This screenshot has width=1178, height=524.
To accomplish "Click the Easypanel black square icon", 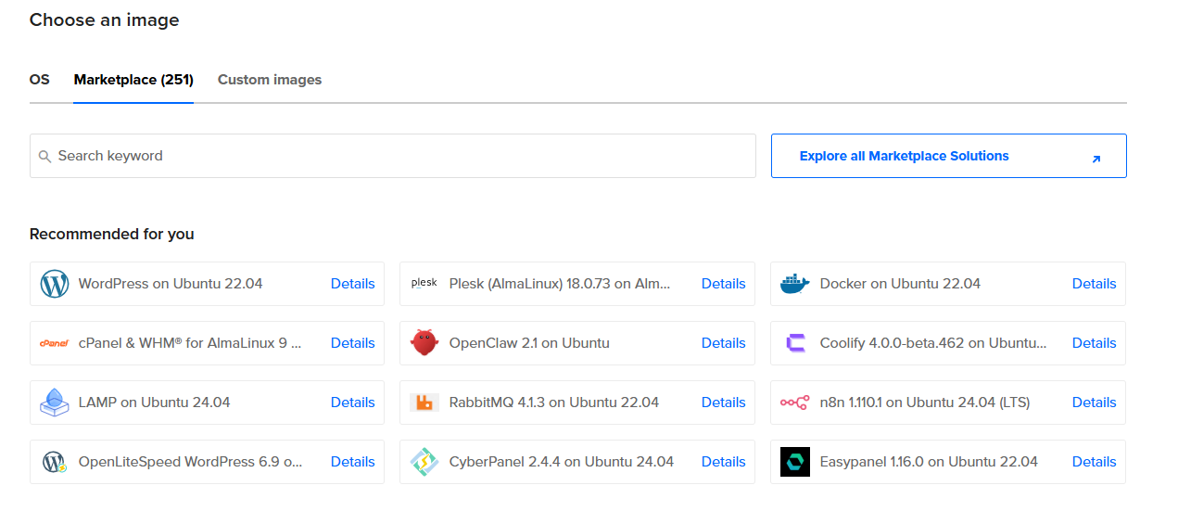I will 795,462.
